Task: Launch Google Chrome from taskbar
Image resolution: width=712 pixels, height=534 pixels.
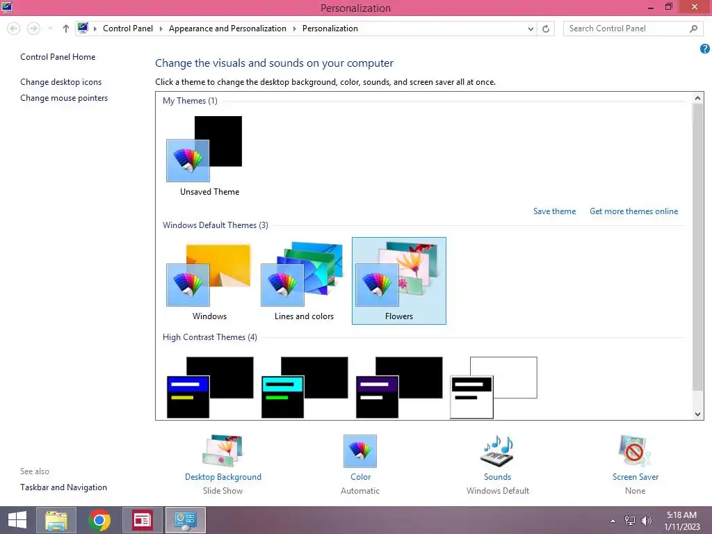Action: (x=99, y=520)
